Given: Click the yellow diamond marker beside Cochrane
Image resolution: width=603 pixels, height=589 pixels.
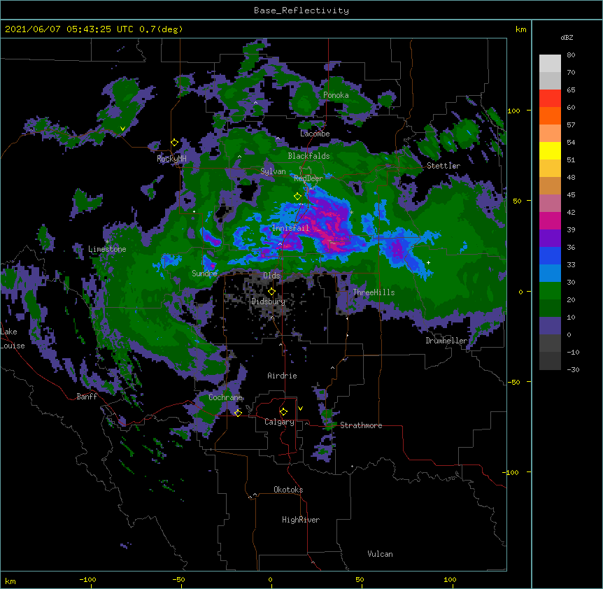Looking at the screenshot, I should tap(238, 413).
